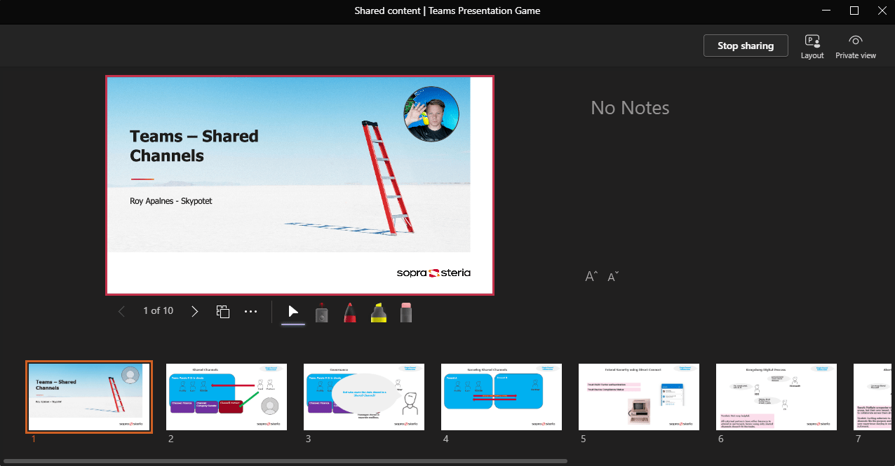Decrease the notes text size

coord(612,276)
